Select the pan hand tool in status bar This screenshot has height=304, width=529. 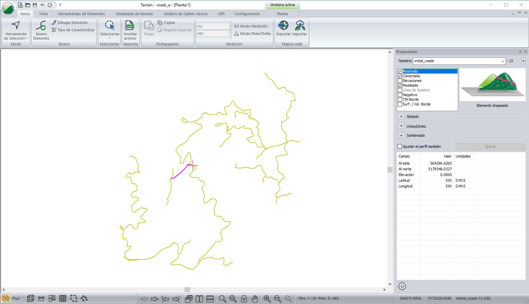coord(255,299)
